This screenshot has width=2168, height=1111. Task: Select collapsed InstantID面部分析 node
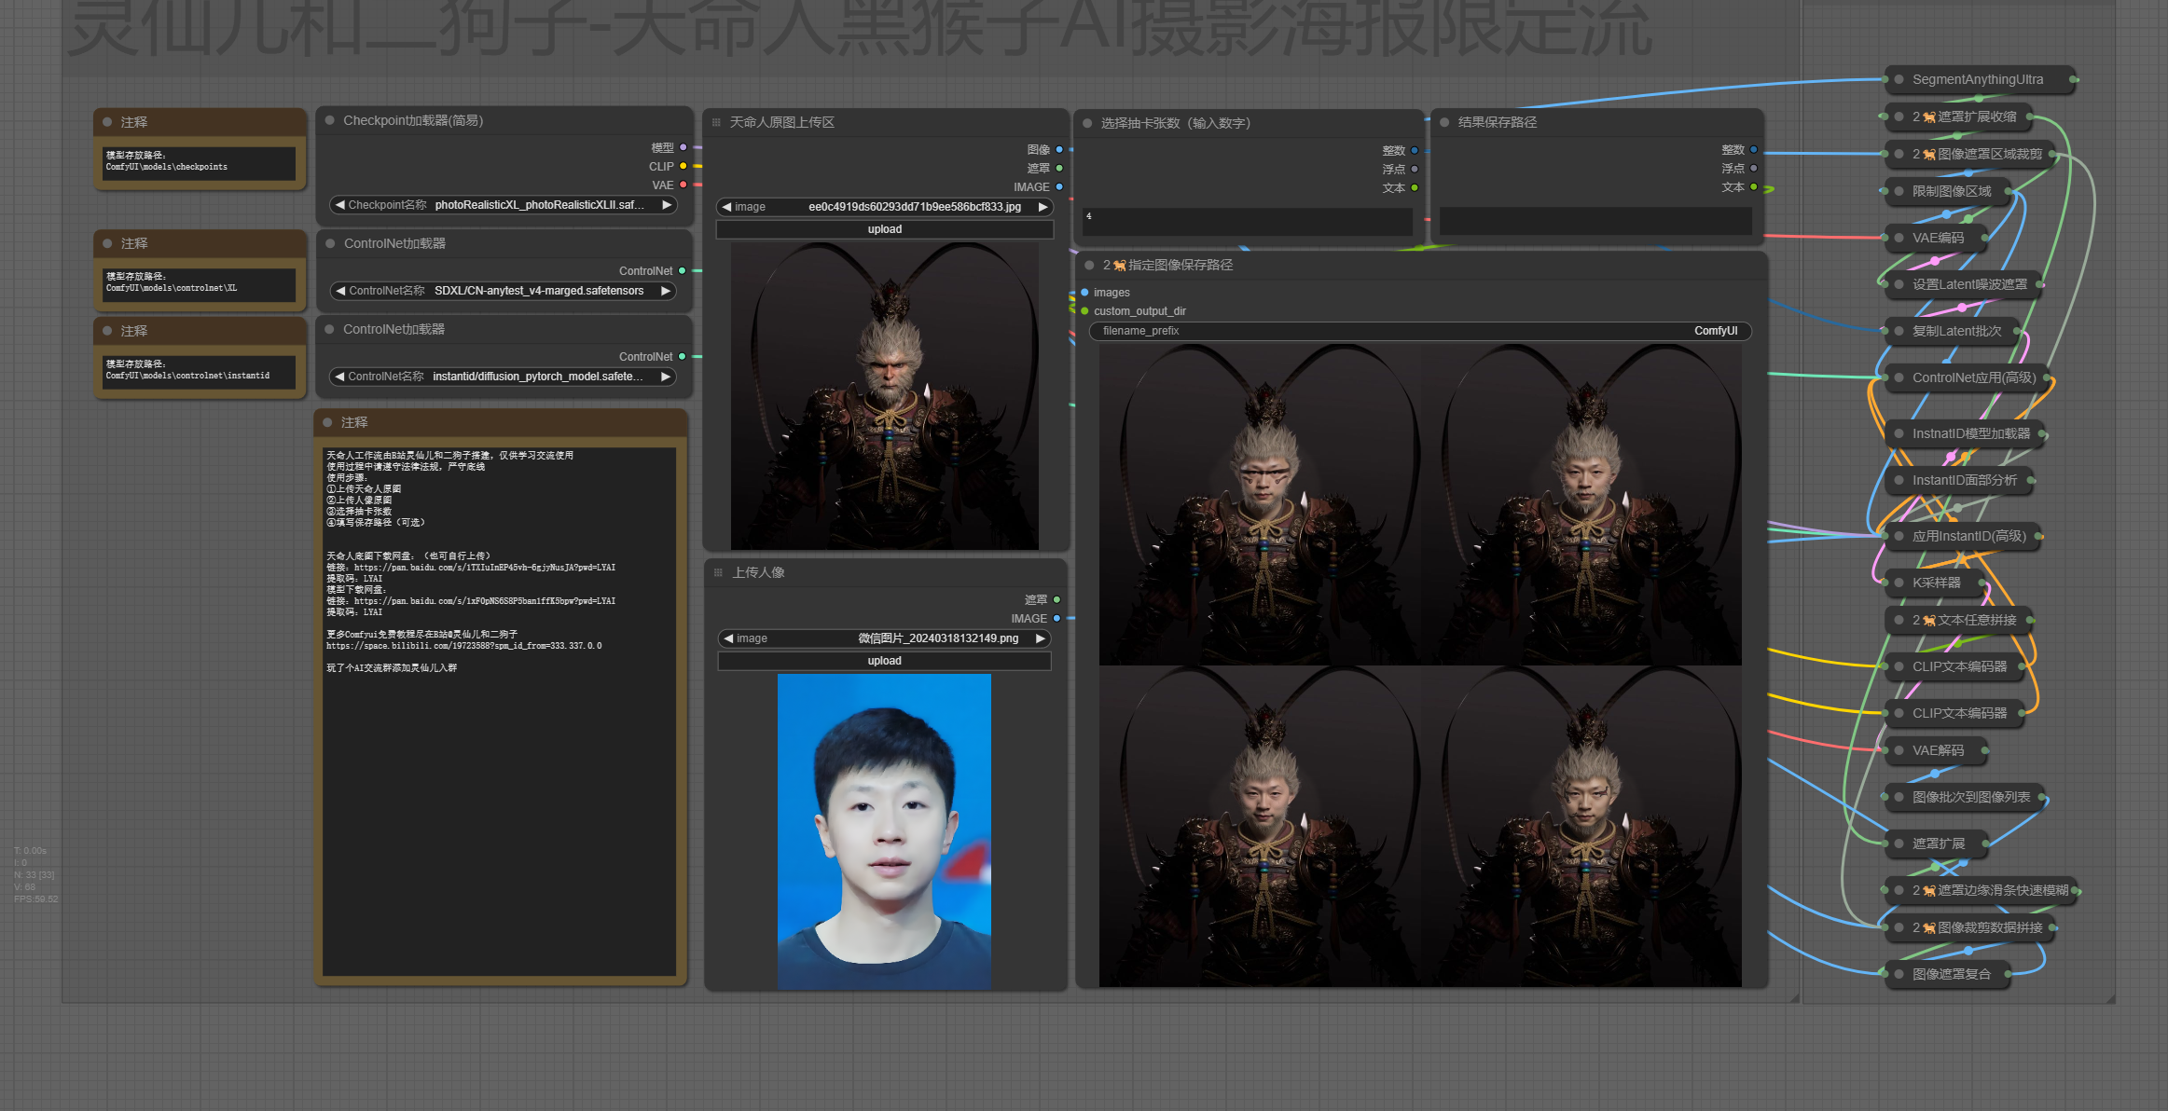[1960, 480]
